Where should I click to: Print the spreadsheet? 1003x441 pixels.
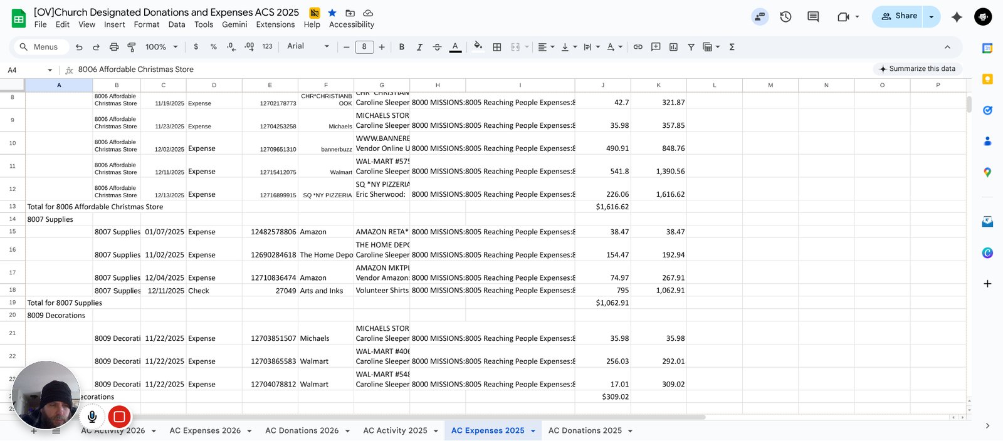[114, 47]
